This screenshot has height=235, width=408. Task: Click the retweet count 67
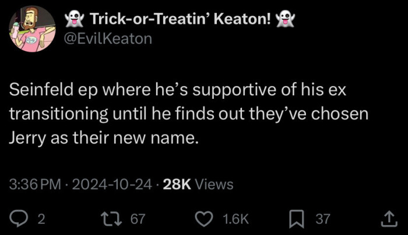[x=138, y=219]
